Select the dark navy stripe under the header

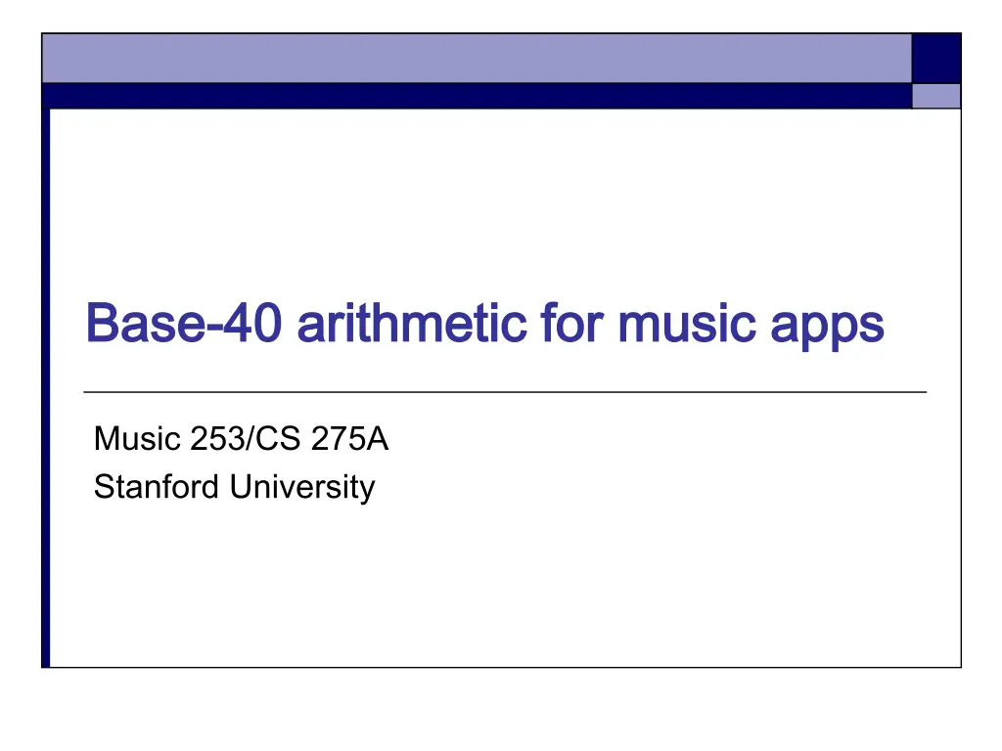(476, 96)
